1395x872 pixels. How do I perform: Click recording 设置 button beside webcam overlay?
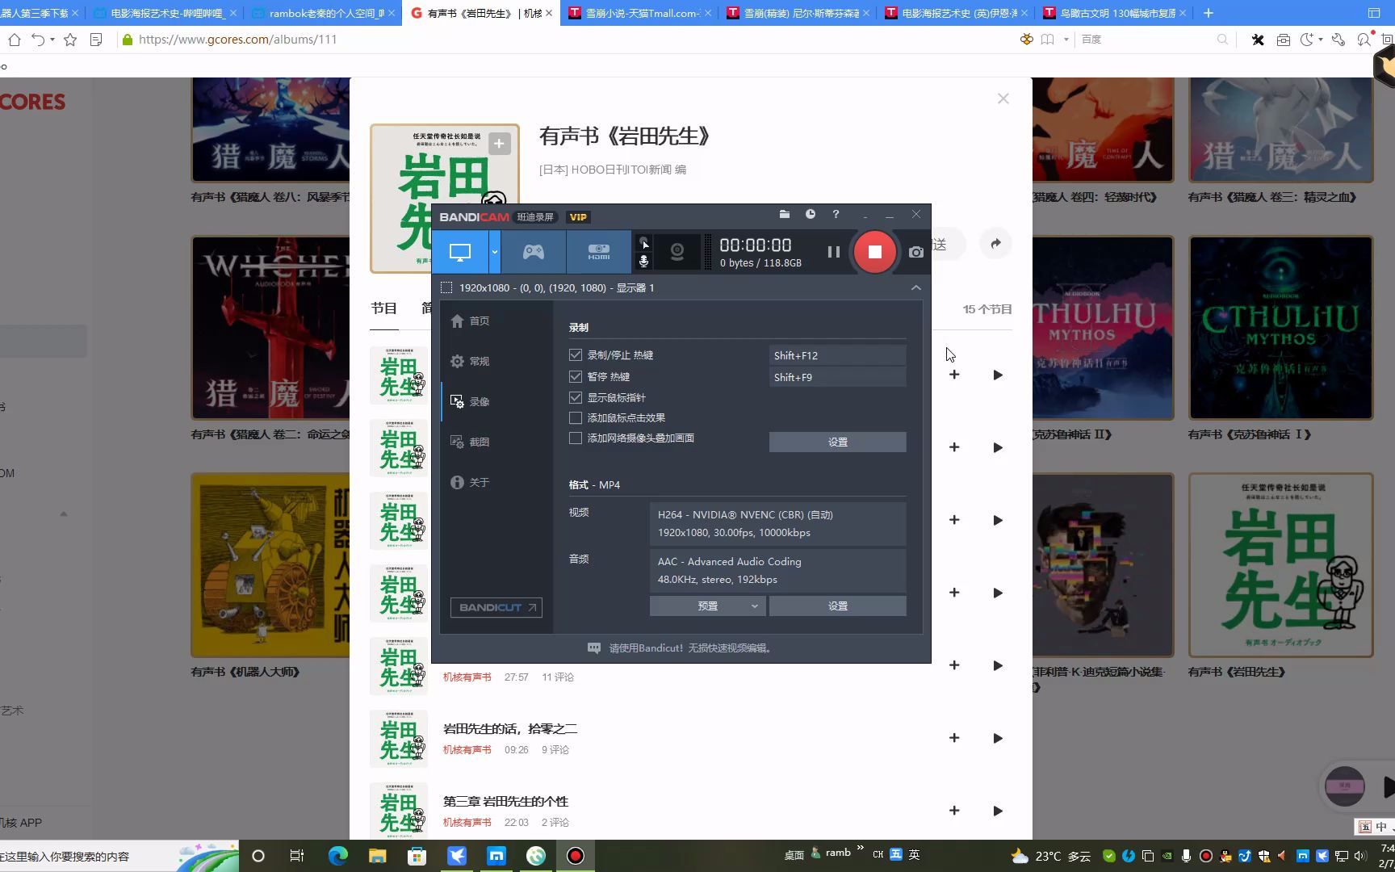point(837,442)
